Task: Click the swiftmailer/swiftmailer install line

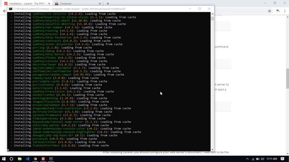Action: [x=66, y=71]
